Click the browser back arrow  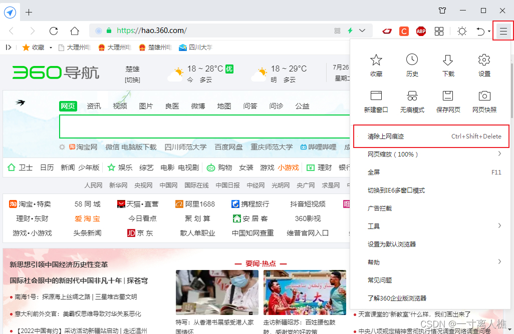click(x=12, y=31)
